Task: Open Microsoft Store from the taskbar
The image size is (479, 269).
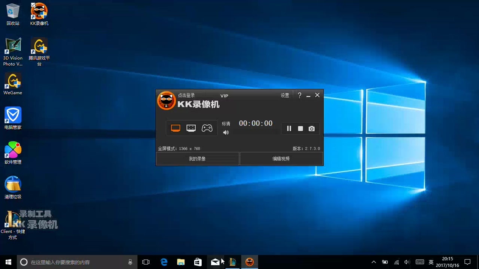Action: [198, 262]
